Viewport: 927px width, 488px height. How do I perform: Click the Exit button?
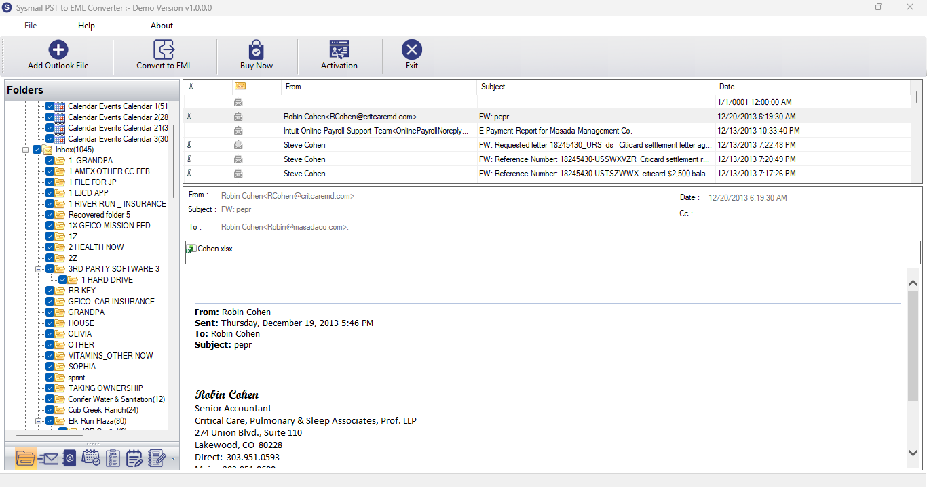tap(412, 56)
